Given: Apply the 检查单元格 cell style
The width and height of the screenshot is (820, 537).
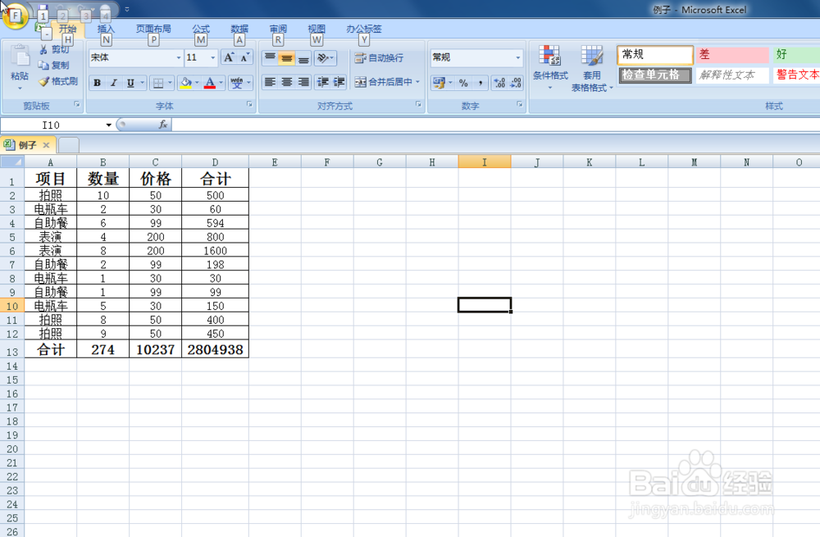Looking at the screenshot, I should 655,75.
